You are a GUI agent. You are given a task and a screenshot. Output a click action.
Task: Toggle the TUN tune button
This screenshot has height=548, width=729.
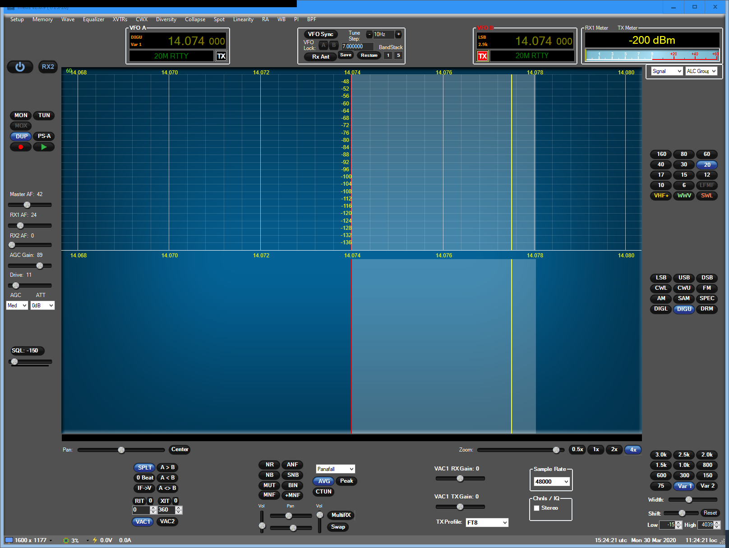pos(44,115)
